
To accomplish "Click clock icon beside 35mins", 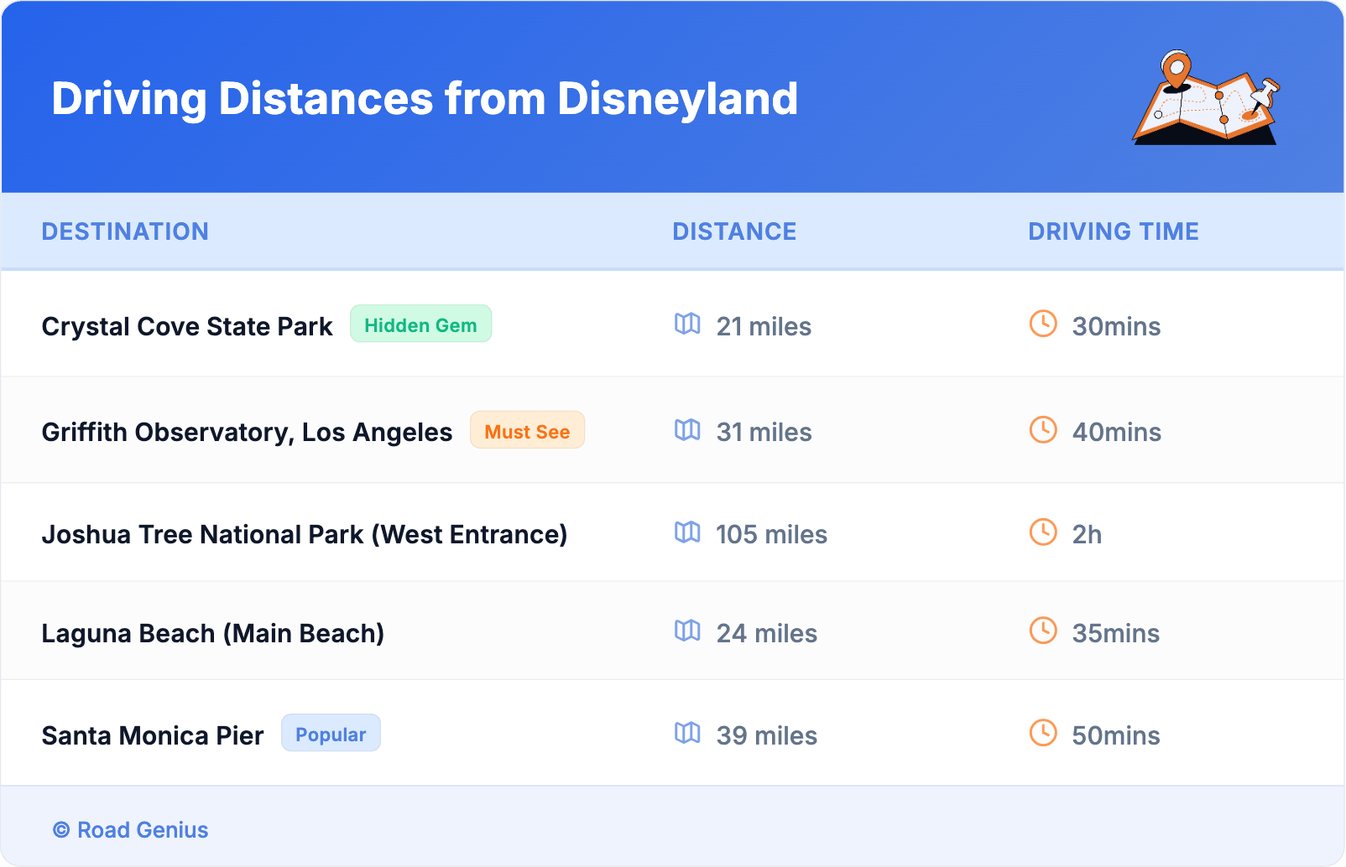I will pyautogui.click(x=1043, y=631).
